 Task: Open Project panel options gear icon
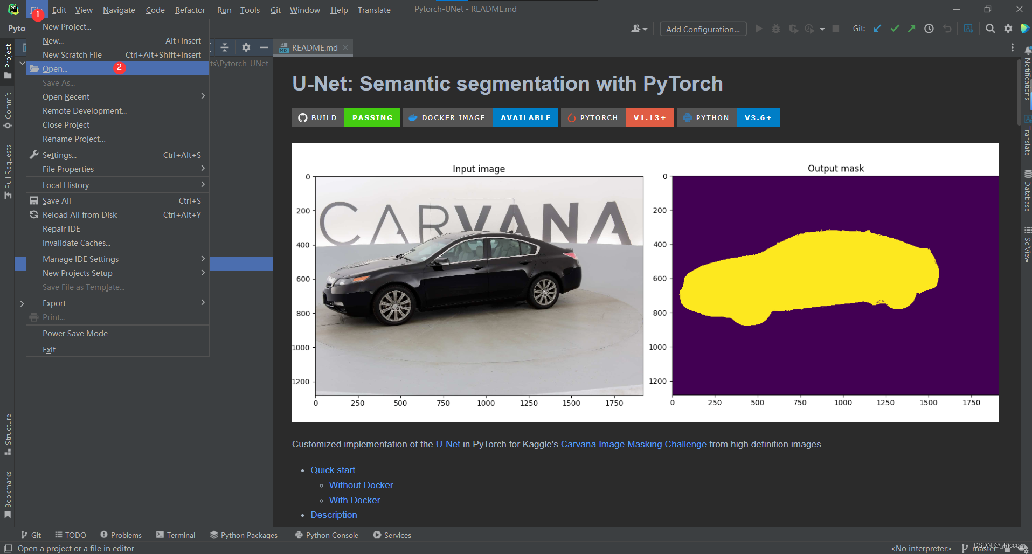pos(246,47)
